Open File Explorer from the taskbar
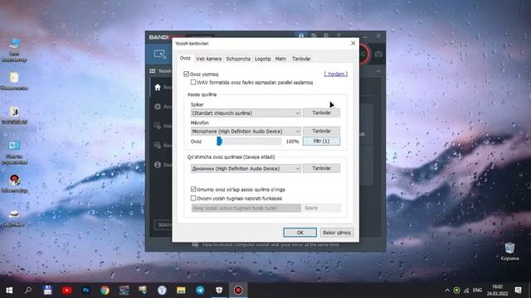 click(x=181, y=291)
